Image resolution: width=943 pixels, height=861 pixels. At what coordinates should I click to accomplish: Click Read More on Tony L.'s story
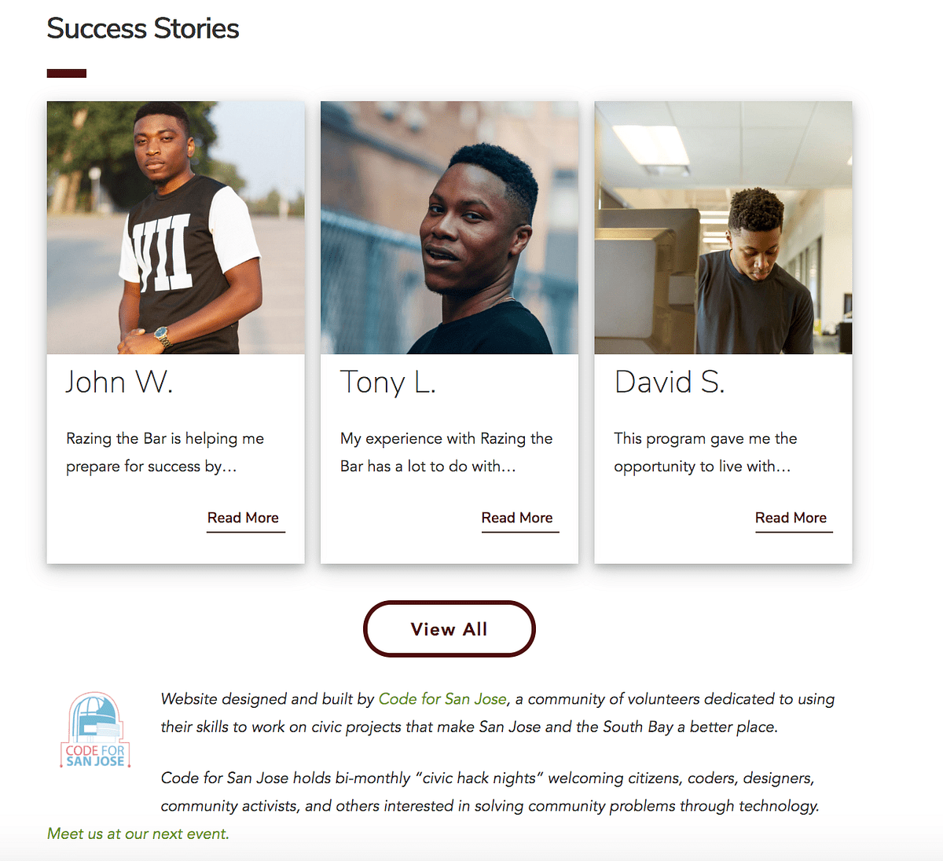pos(517,518)
